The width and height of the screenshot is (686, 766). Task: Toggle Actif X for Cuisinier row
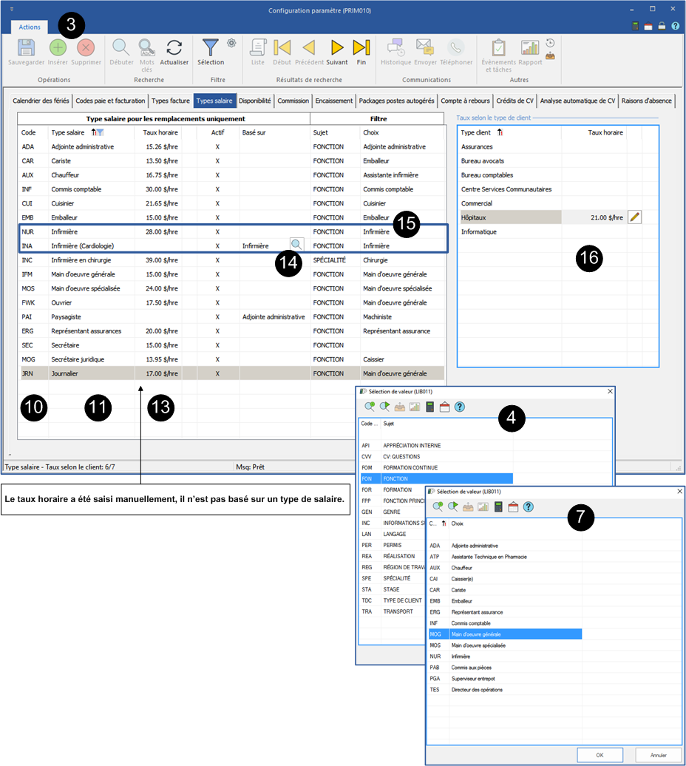tap(217, 203)
